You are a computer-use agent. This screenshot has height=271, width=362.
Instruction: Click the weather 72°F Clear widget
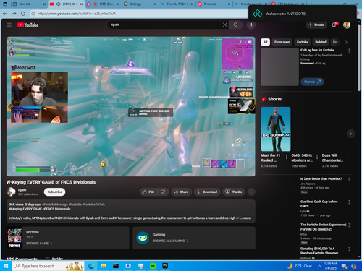300,266
